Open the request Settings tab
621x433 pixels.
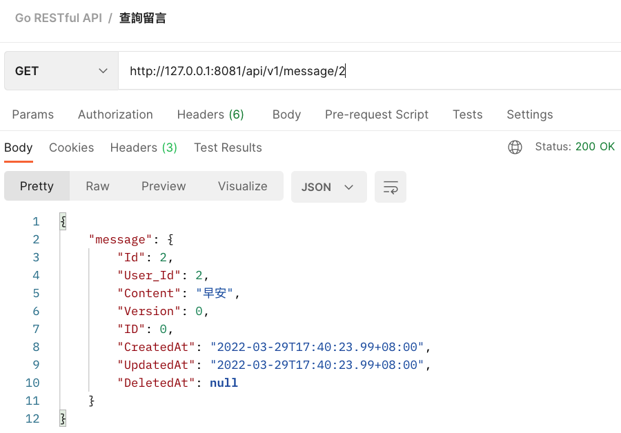tap(530, 114)
